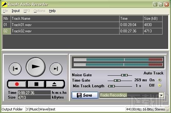Click the Size (kB) column header

[153, 19]
